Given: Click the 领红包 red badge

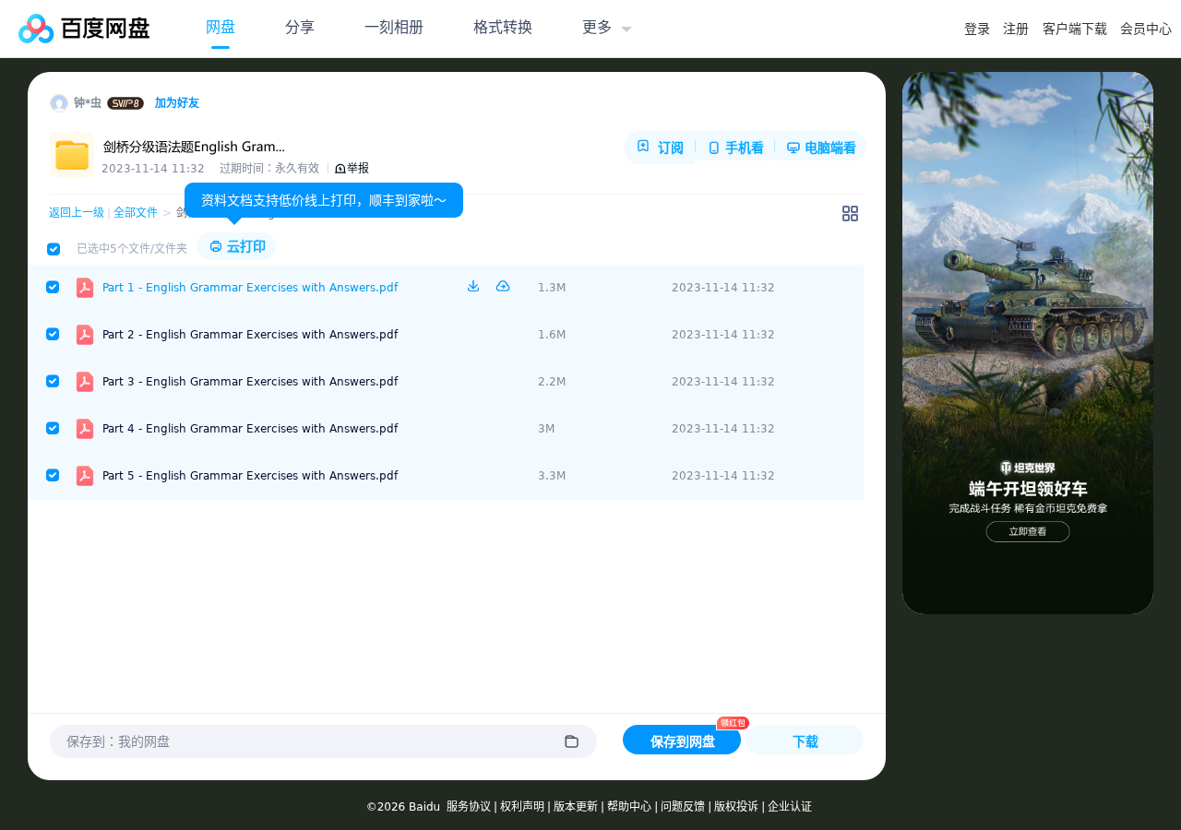Looking at the screenshot, I should tap(733, 723).
